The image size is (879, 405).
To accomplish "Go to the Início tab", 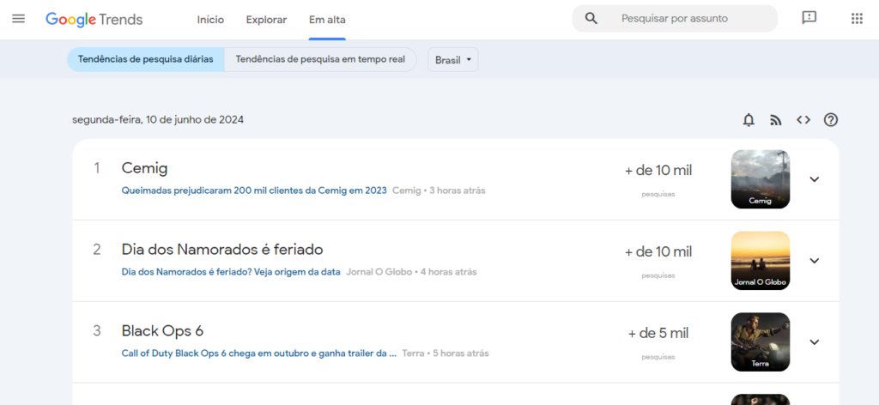I will (x=210, y=20).
